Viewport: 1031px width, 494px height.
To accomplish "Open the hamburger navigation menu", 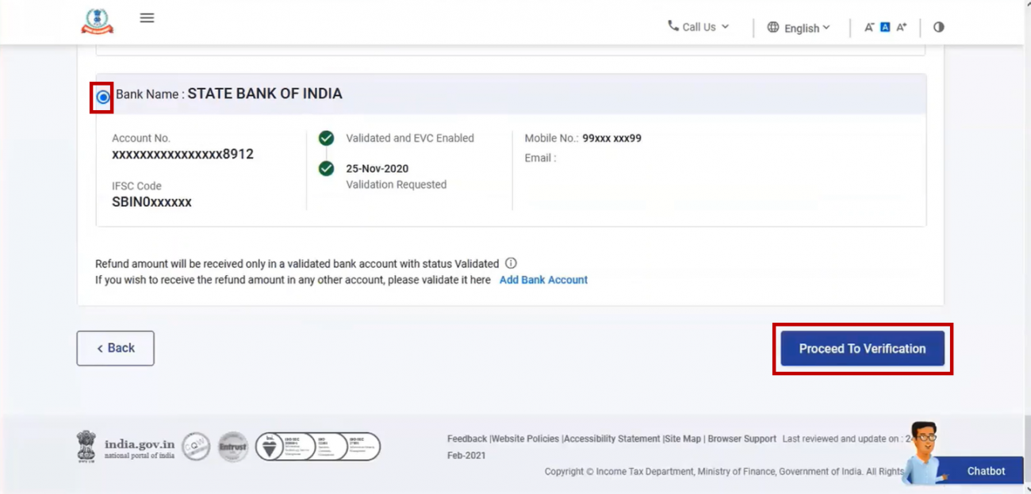I will 147,17.
